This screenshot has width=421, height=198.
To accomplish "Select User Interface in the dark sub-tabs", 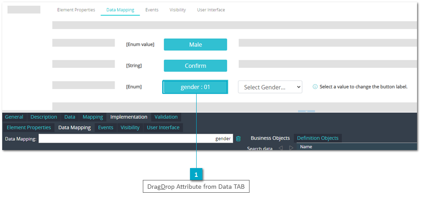I will [163, 128].
